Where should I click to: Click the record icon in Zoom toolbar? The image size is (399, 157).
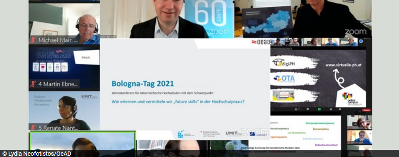[x=331, y=109]
